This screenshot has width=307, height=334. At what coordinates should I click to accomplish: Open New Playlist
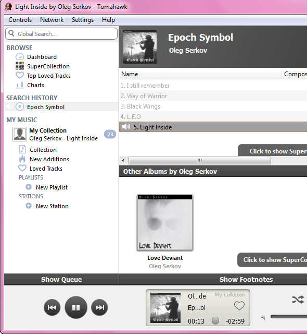point(52,187)
